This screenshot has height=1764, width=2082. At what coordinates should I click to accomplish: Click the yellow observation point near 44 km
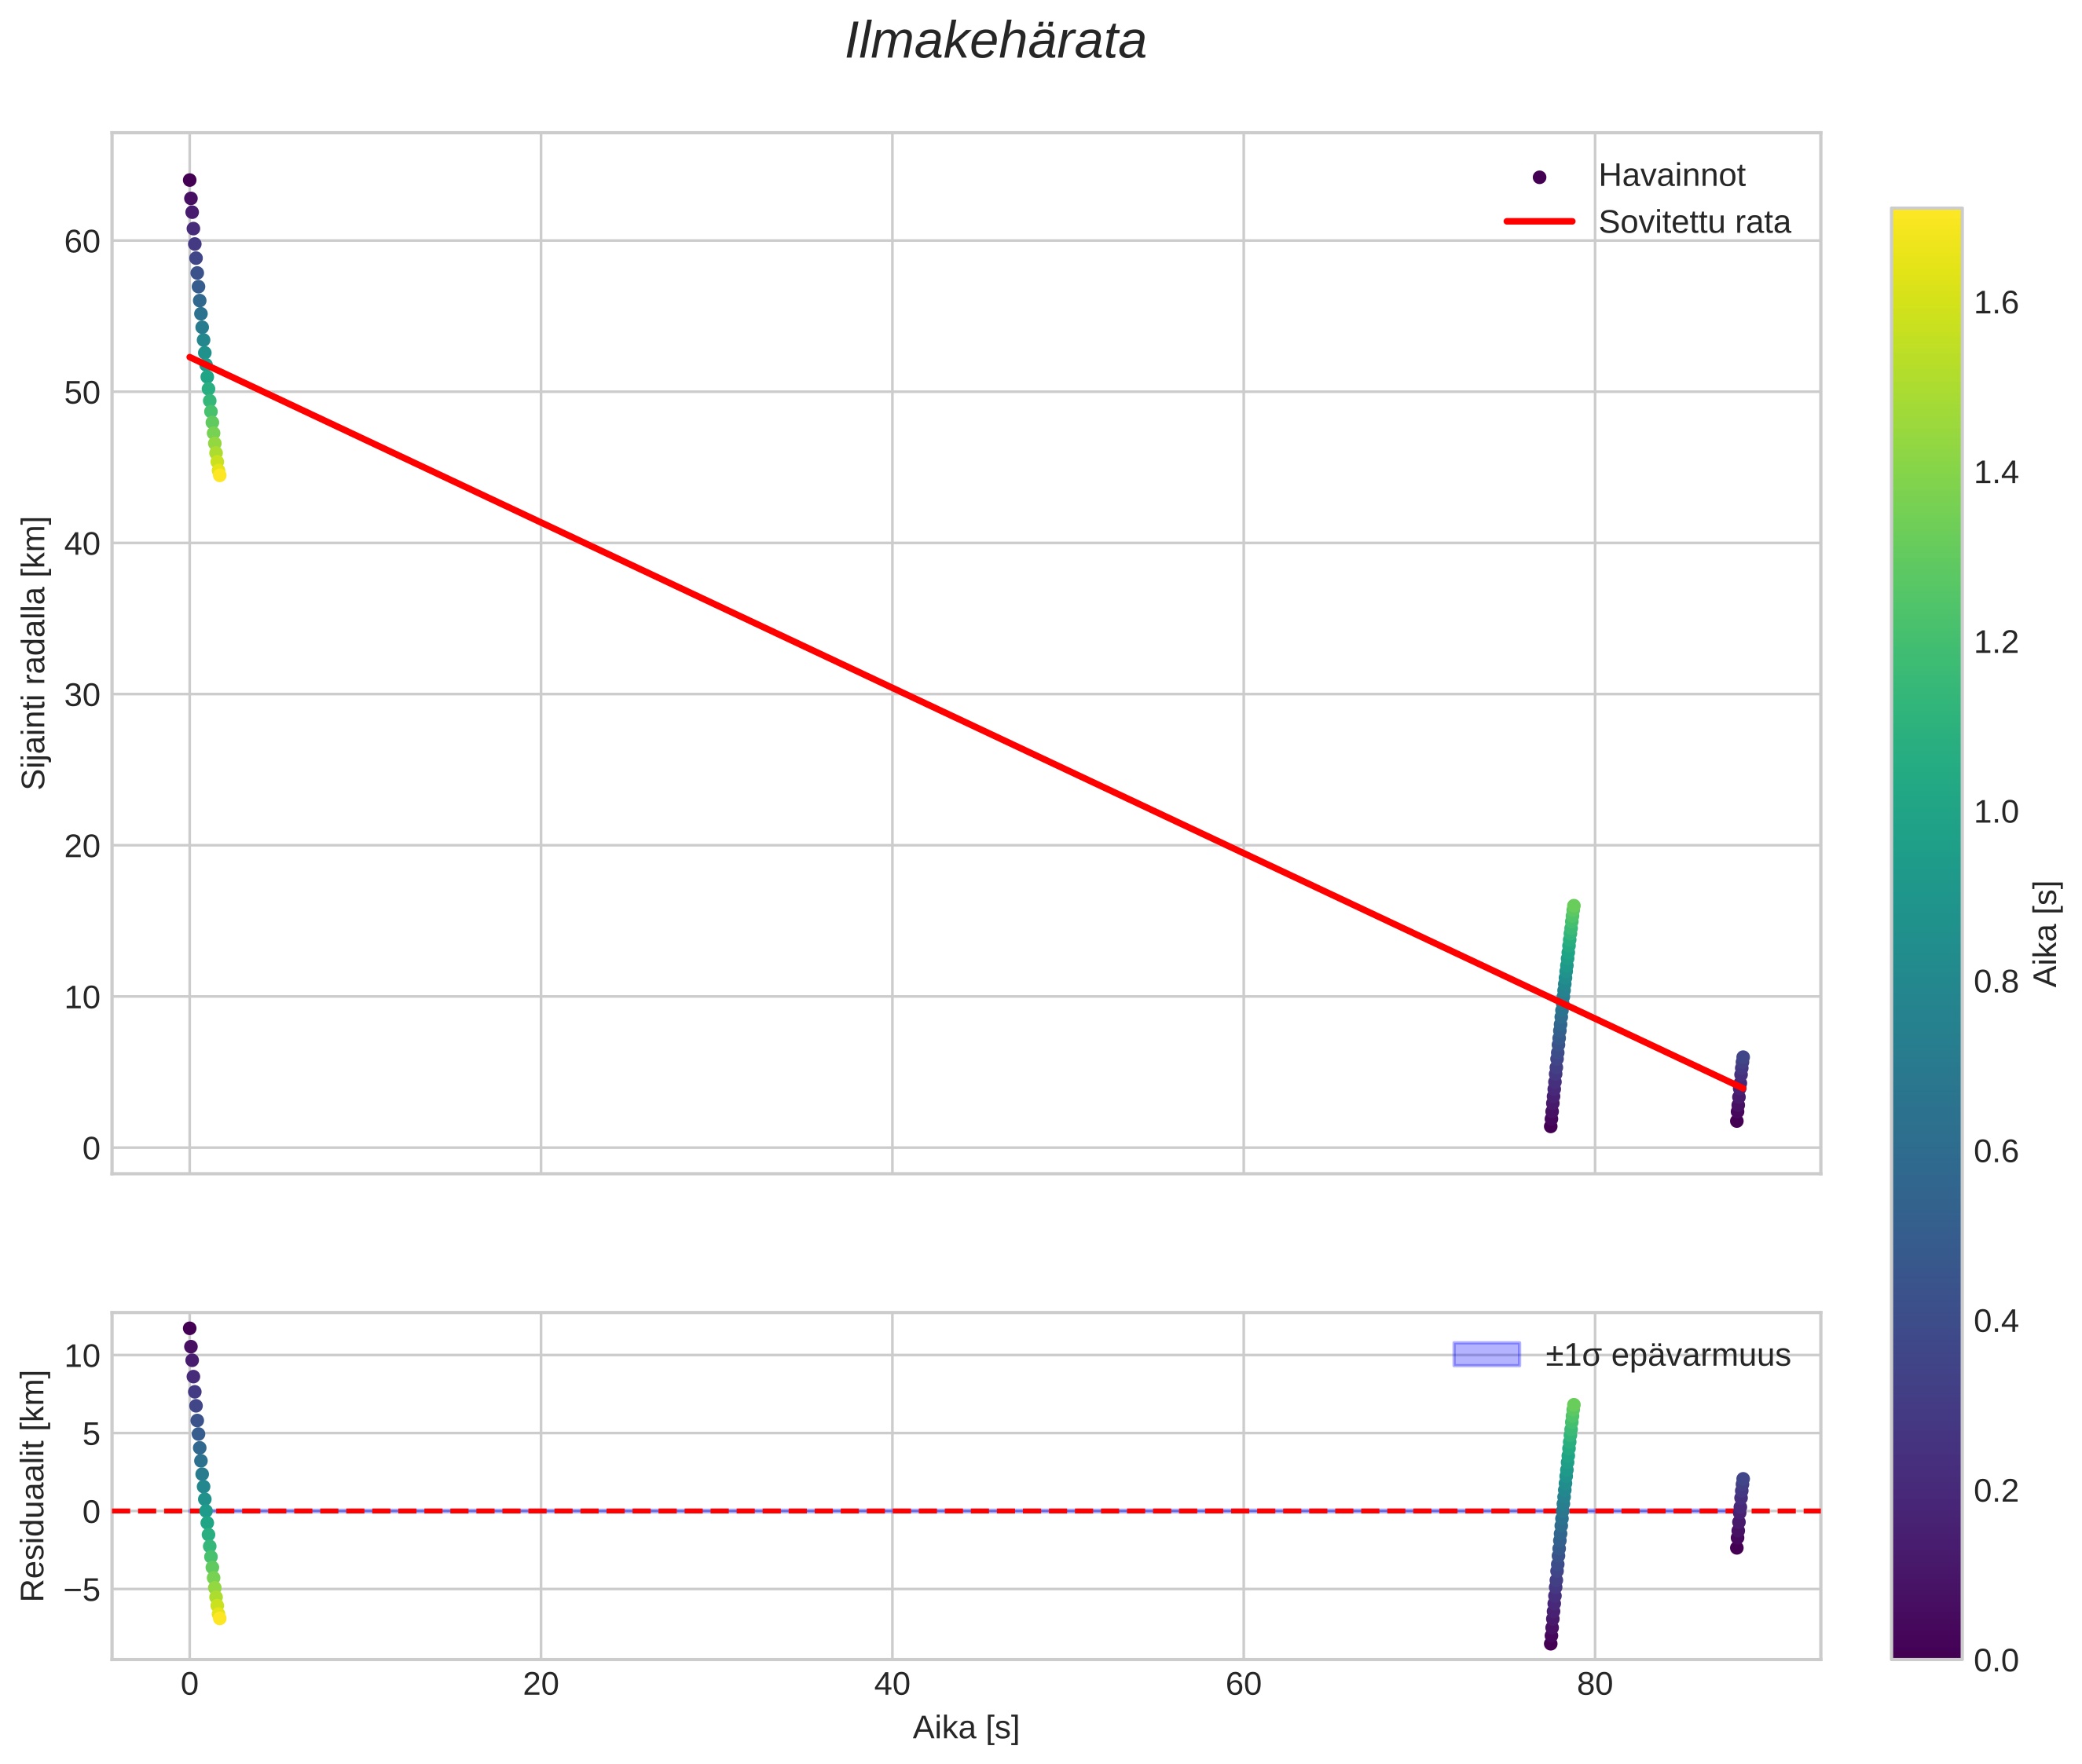[219, 475]
